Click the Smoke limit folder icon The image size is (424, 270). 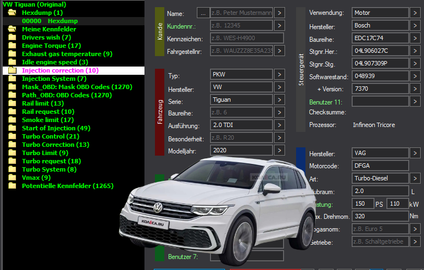tap(12, 120)
